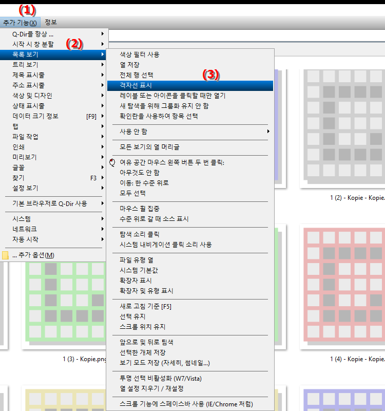Image resolution: width=385 pixels, height=411 pixels.
Task: Enable 전체 행 선택 option
Action: pos(190,75)
